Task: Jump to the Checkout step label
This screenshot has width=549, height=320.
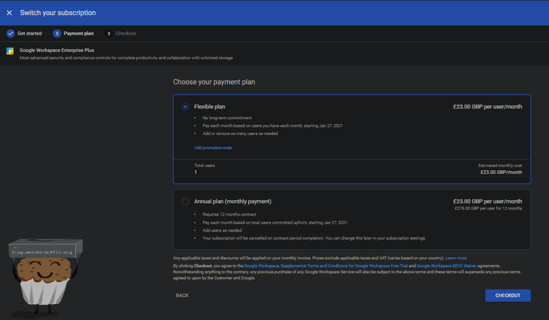Action: (x=126, y=33)
